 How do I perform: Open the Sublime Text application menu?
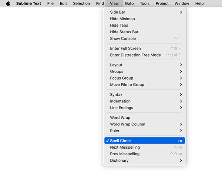tap(28, 3)
